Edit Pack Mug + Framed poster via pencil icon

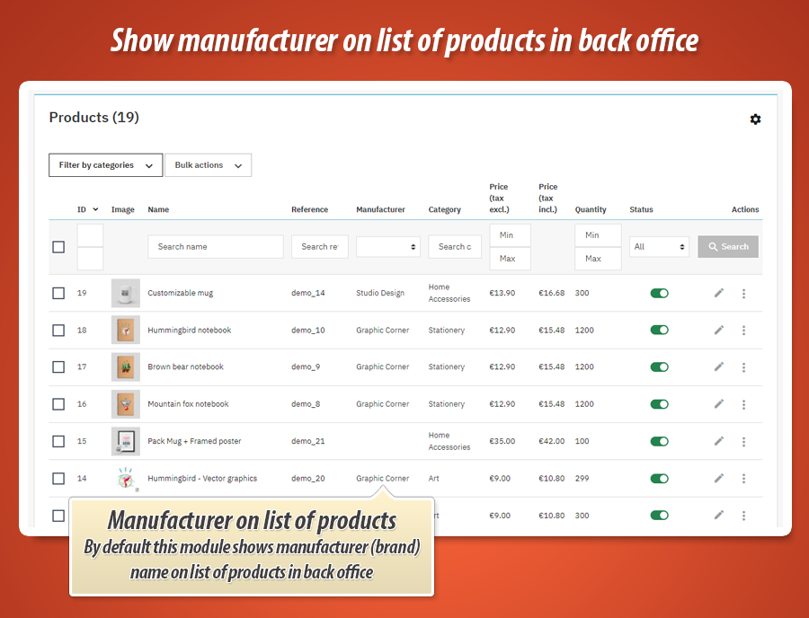click(718, 441)
